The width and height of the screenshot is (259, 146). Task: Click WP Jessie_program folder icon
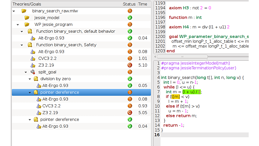[x=27, y=25]
